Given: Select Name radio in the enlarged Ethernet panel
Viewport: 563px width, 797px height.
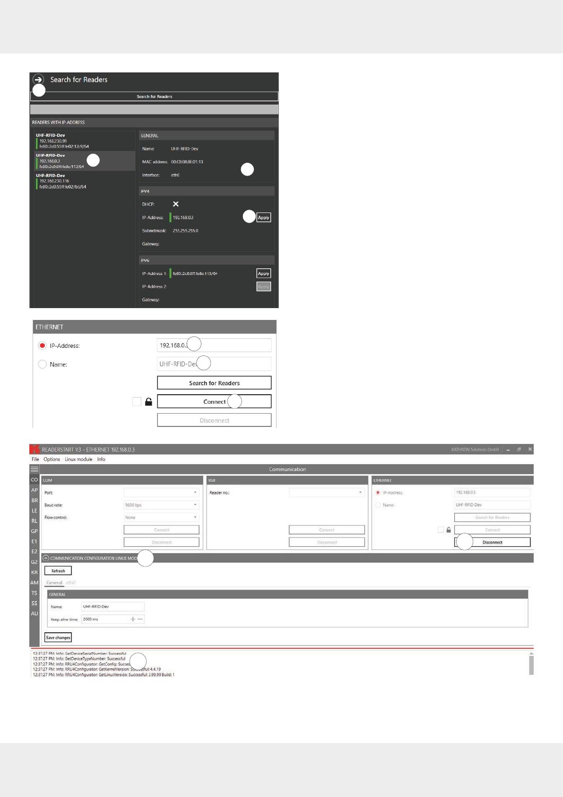Looking at the screenshot, I should [43, 364].
